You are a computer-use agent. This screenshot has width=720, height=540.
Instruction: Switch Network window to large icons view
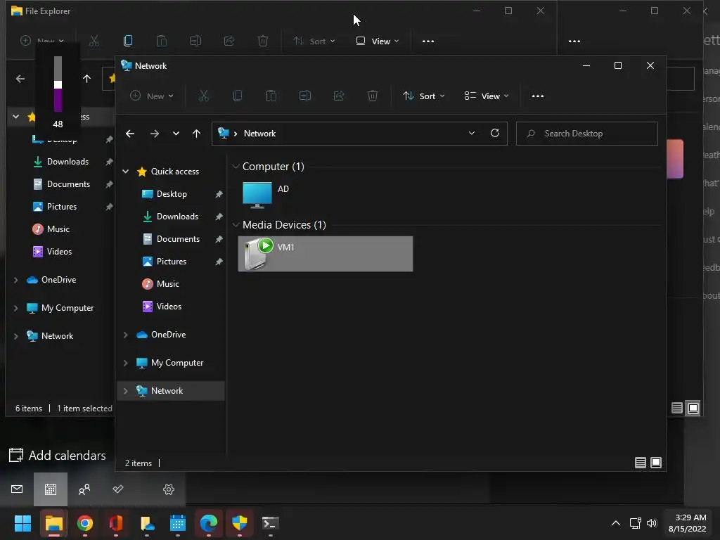coord(656,463)
